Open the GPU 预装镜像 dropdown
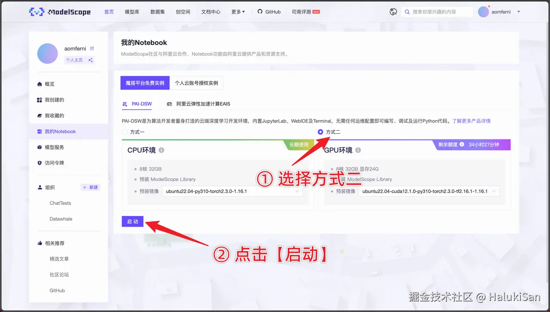Viewport: 550px width, 312px height. click(429, 191)
